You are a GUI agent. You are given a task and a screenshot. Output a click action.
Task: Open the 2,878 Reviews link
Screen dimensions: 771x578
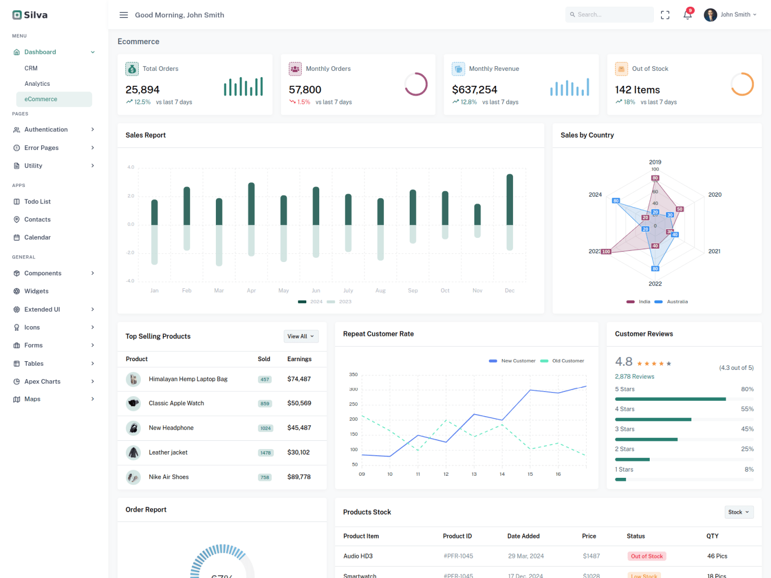click(x=634, y=376)
